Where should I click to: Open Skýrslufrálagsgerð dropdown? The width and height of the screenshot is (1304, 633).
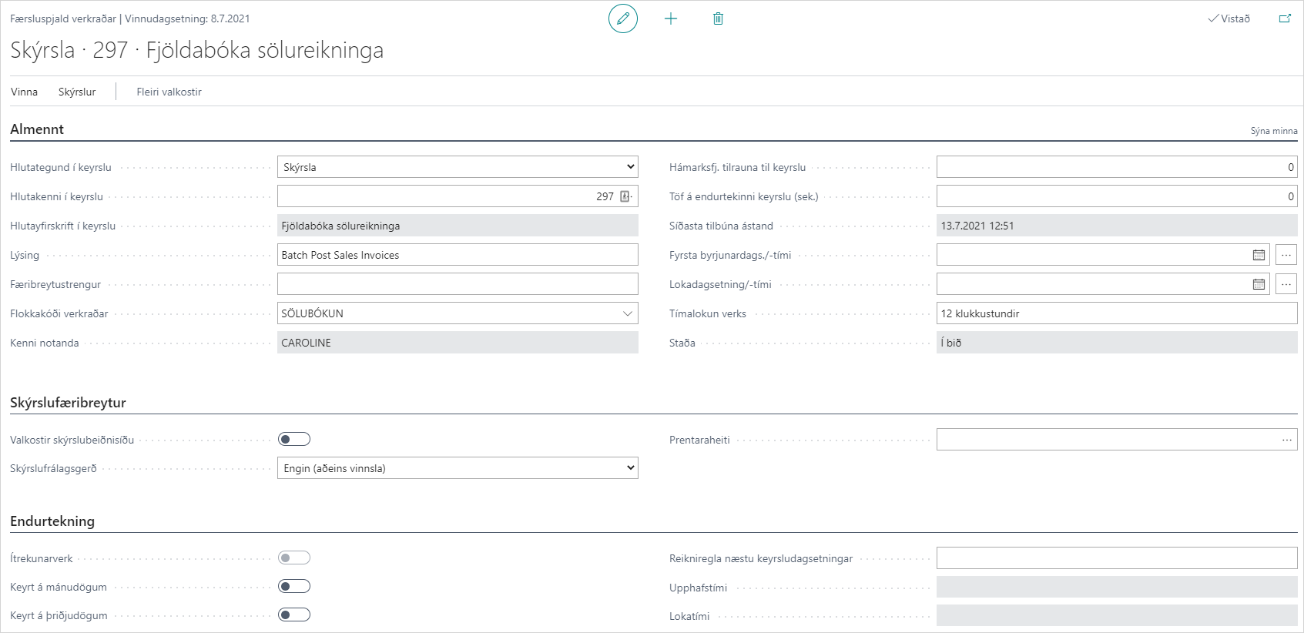458,468
